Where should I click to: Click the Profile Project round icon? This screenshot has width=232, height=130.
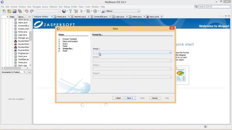(95, 11)
